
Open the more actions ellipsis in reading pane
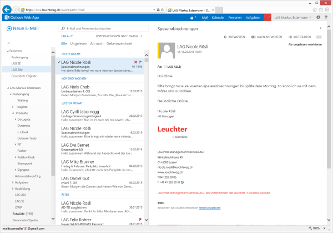[x=319, y=37]
